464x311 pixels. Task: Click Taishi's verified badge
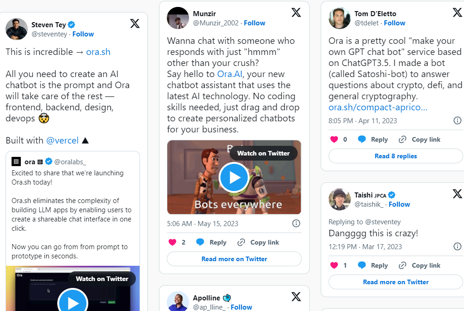tap(391, 195)
